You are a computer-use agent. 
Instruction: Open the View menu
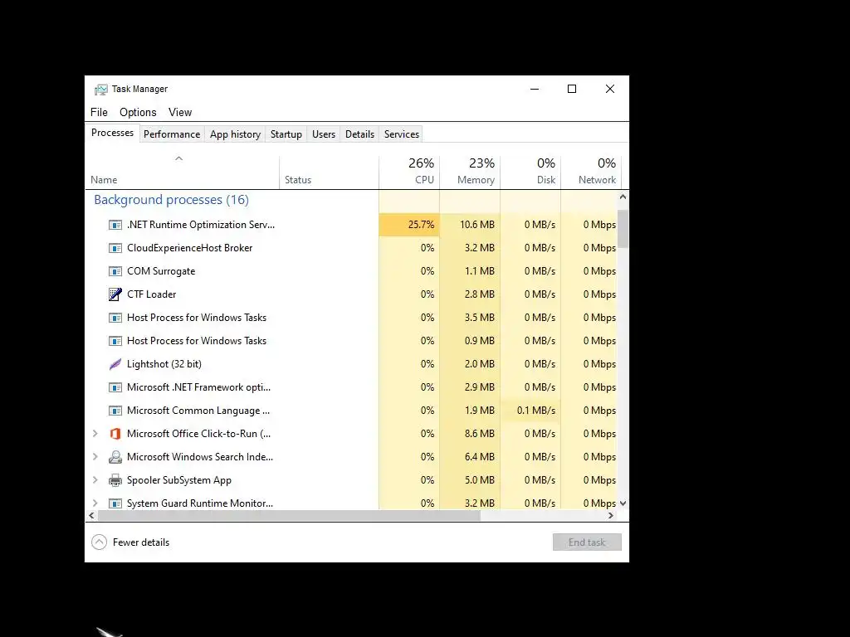tap(180, 112)
